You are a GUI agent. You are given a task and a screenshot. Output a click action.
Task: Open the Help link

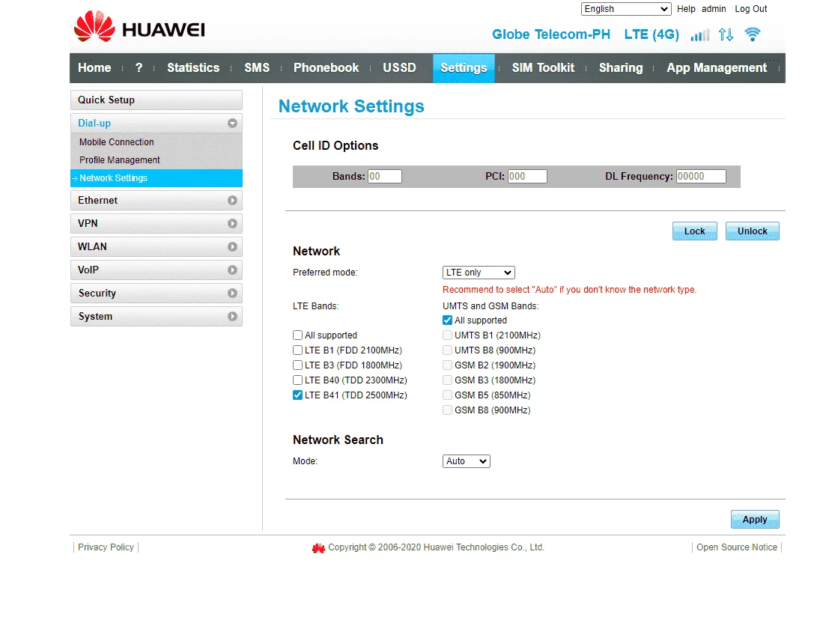point(686,9)
